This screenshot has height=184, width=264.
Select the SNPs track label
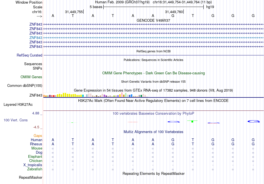38,68
